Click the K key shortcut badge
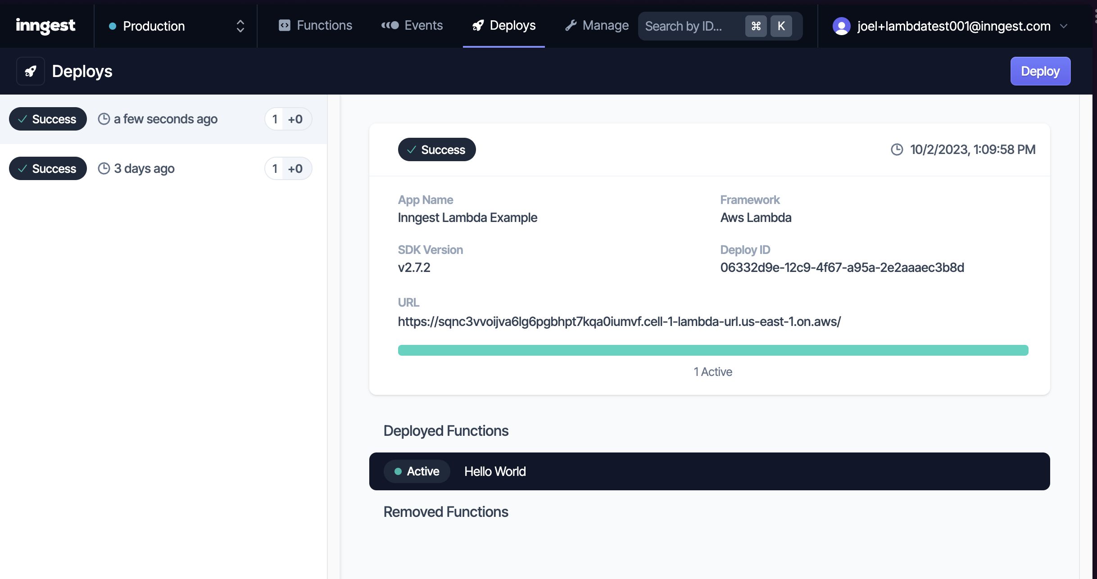The image size is (1097, 579). [781, 26]
